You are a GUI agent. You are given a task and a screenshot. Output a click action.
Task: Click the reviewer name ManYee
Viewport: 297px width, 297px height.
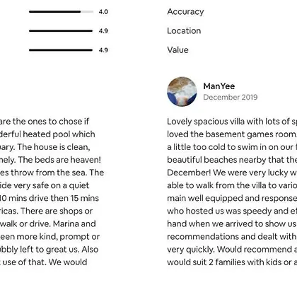coord(219,86)
